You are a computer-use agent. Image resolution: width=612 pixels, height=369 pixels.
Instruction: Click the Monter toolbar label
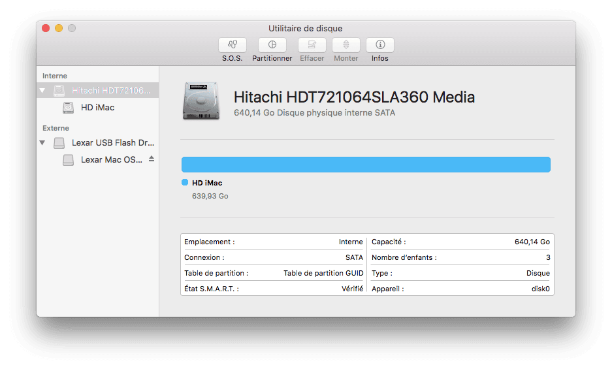coord(346,58)
